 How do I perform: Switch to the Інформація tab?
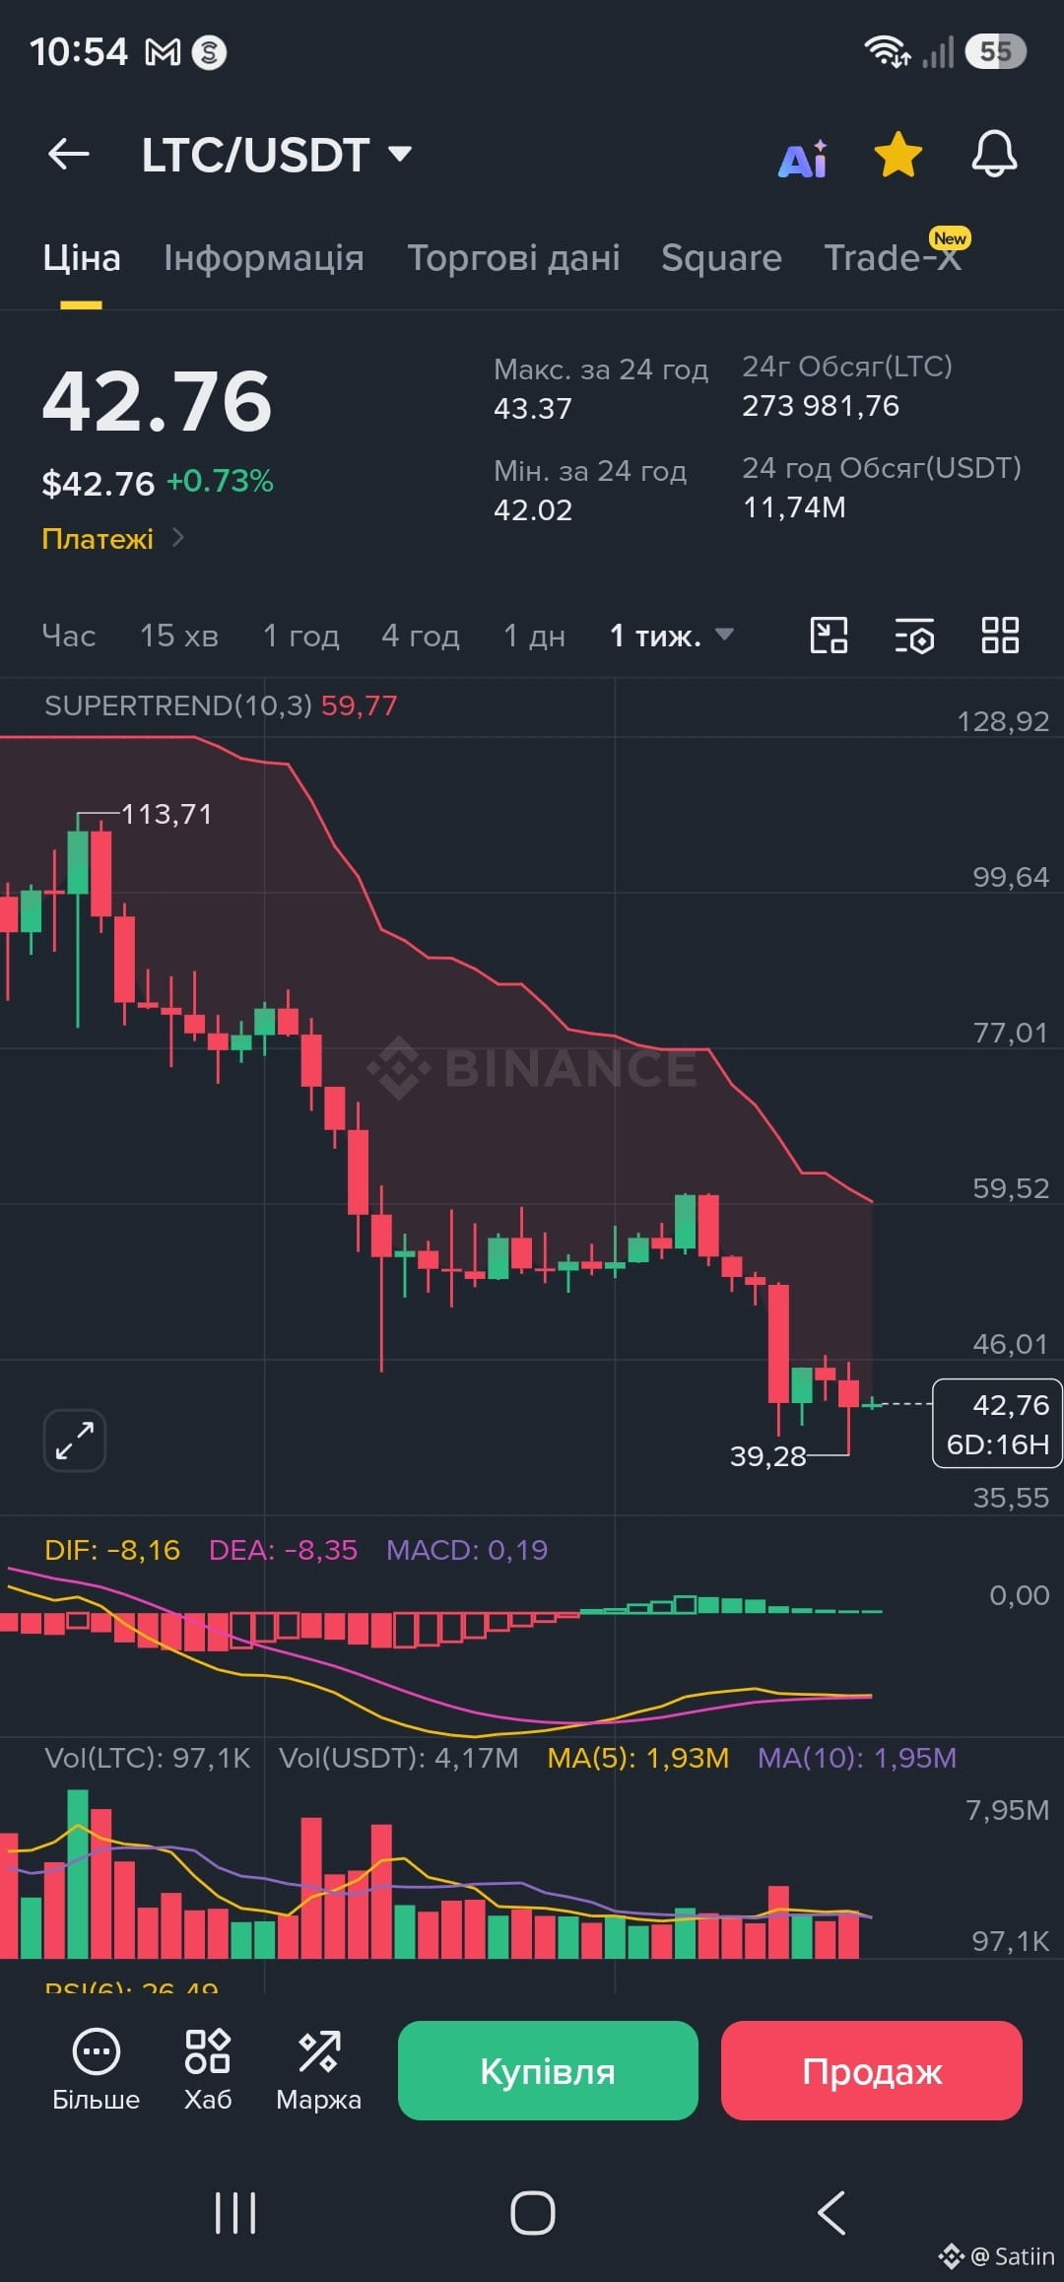click(x=264, y=258)
